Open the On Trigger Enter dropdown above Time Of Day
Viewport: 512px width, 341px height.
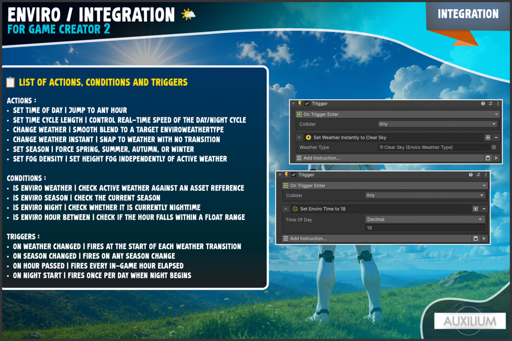tap(384, 185)
